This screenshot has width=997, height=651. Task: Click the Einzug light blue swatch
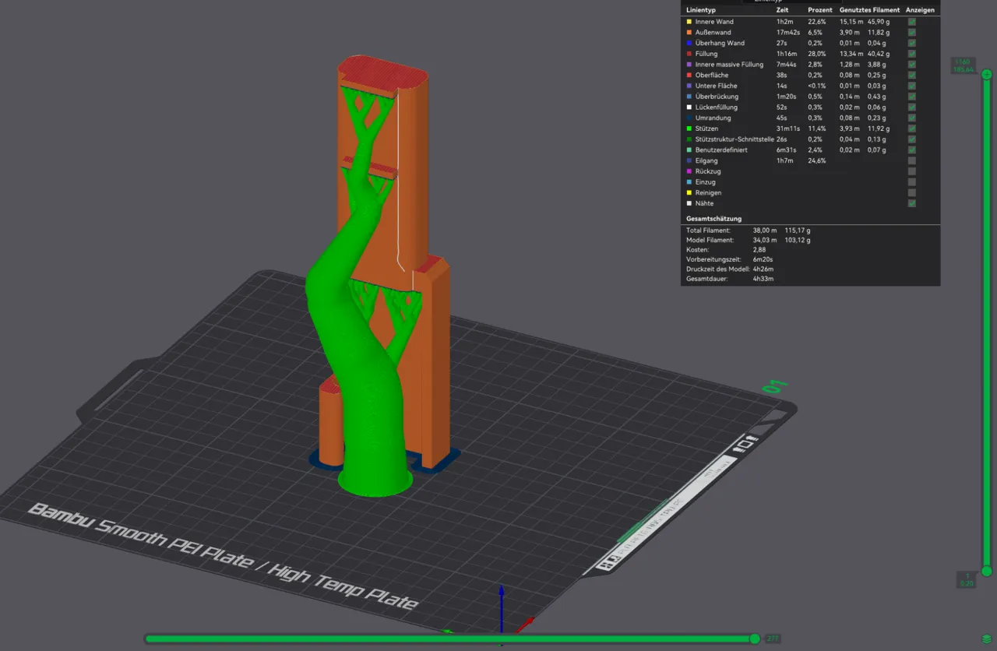coord(689,181)
